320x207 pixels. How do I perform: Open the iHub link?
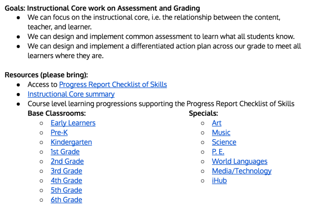pos(219,180)
